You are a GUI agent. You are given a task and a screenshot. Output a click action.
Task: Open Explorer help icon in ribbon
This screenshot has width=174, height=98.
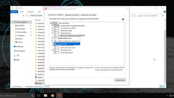tap(165, 12)
